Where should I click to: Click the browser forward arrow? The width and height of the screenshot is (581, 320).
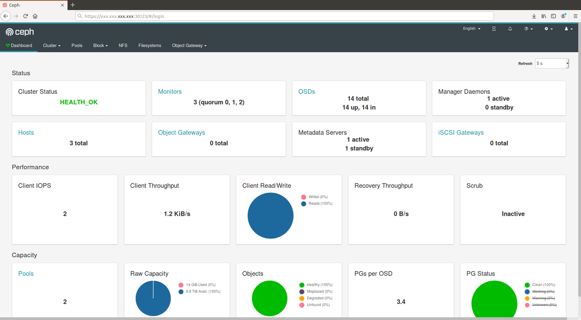coord(16,16)
